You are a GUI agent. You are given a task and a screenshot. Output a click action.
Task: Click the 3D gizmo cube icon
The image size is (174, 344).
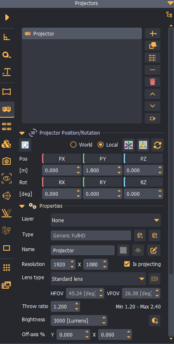pos(143,145)
